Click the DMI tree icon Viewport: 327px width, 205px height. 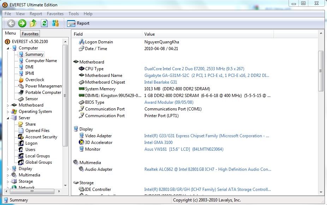[x=21, y=67]
